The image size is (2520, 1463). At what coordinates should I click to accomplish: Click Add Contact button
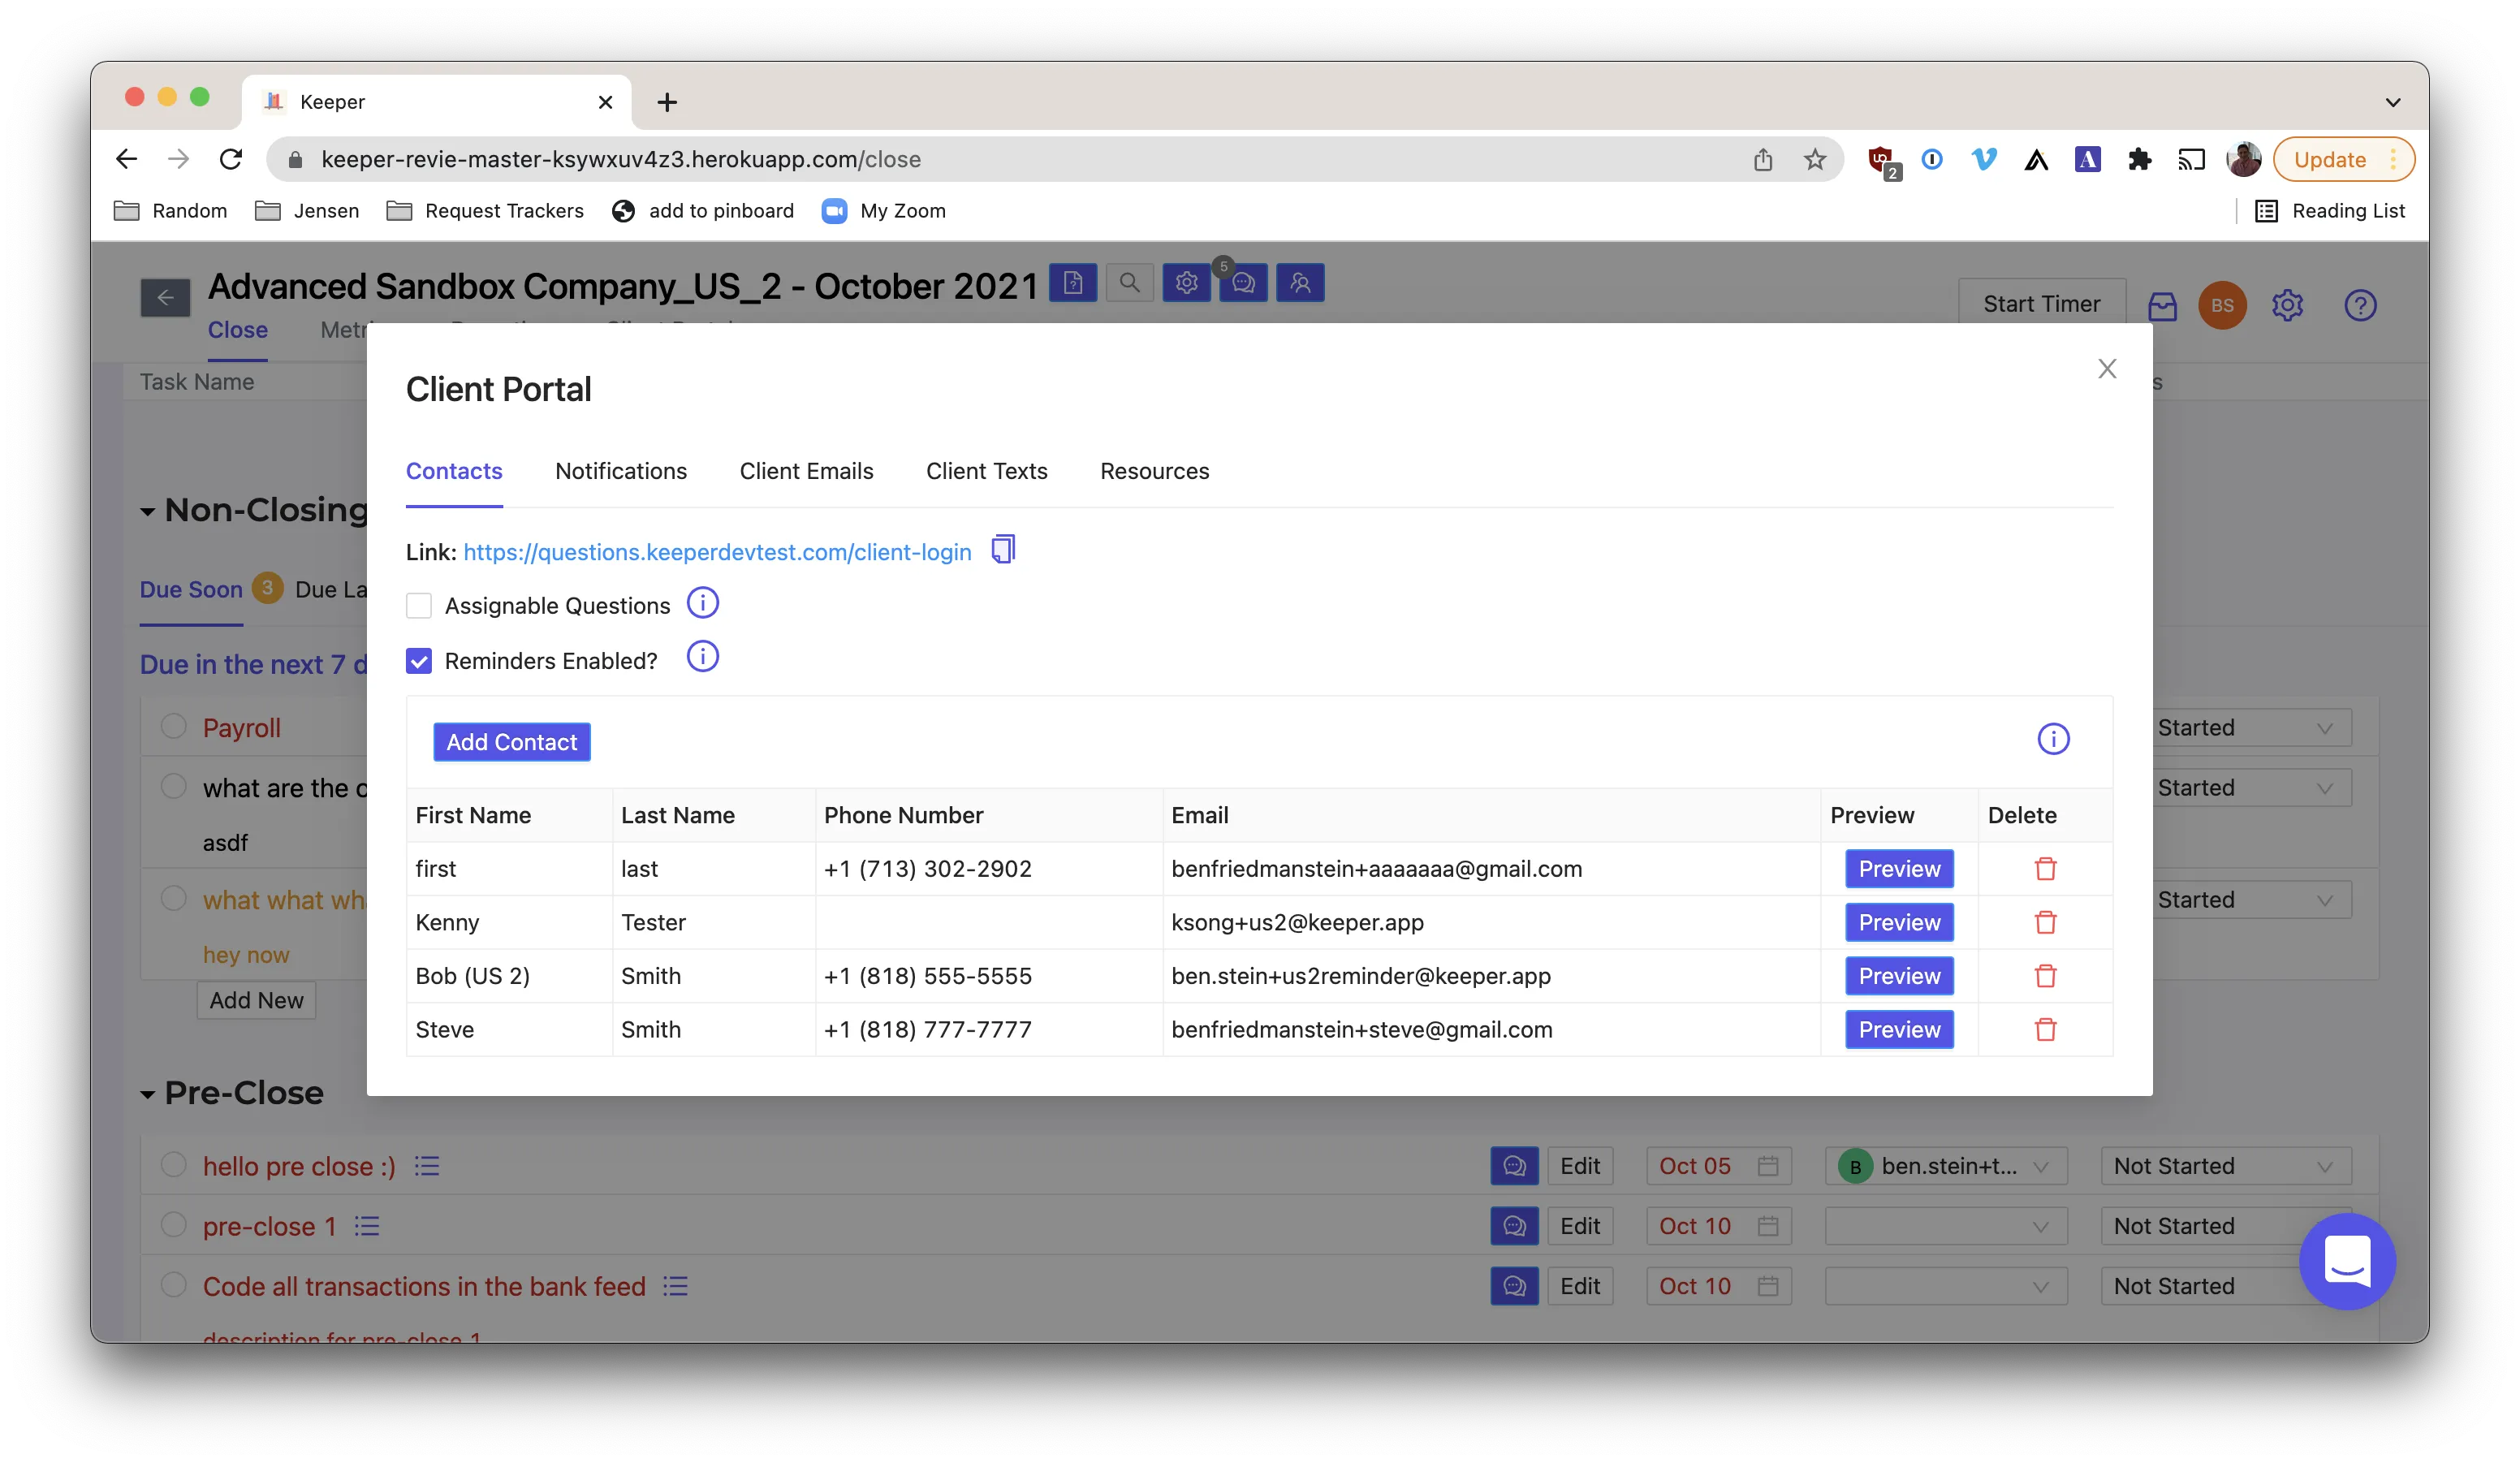click(x=511, y=742)
